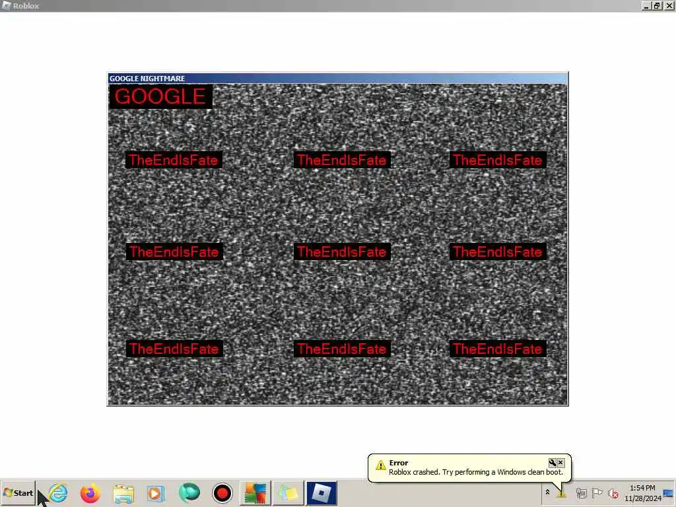Open the Start menu
This screenshot has width=676, height=507.
(x=18, y=492)
